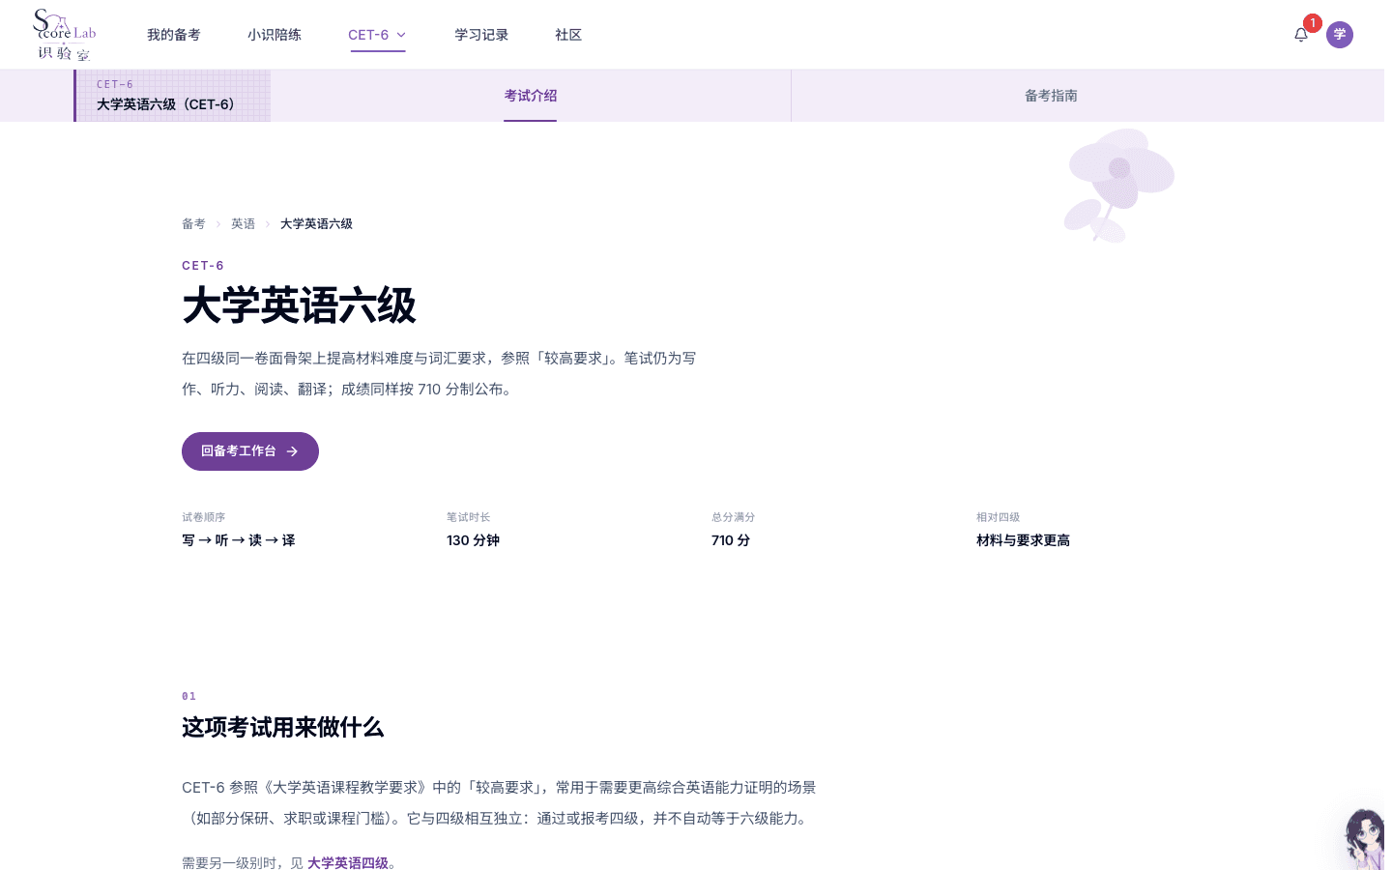The width and height of the screenshot is (1392, 870).
Task: Open the 大学英语四级 link
Action: click(348, 863)
